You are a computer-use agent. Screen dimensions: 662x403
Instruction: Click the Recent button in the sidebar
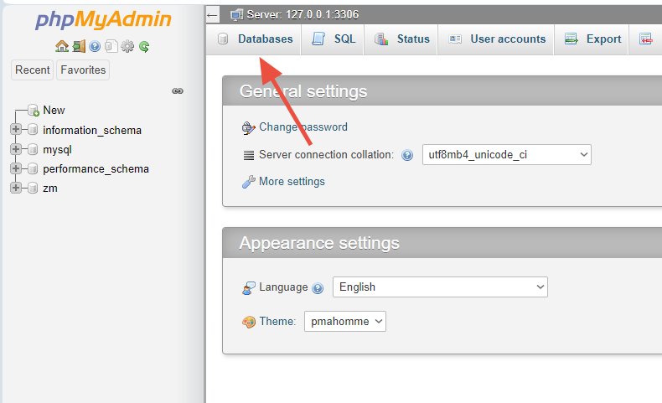click(33, 70)
